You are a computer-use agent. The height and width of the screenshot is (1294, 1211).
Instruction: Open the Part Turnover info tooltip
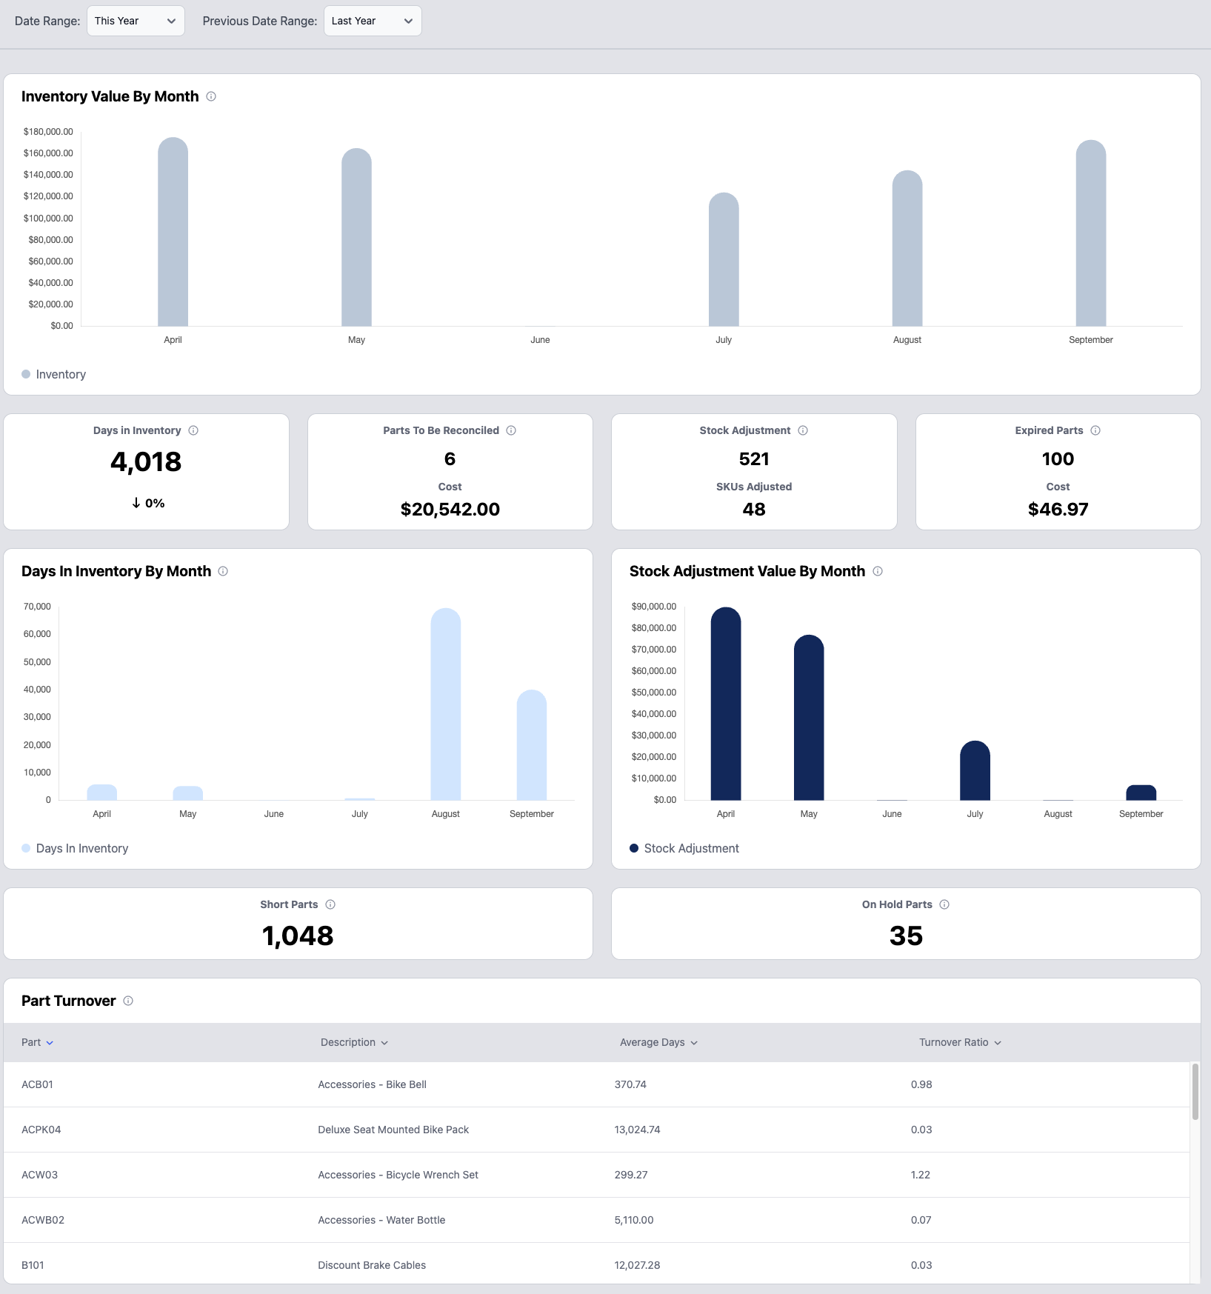tap(127, 1001)
